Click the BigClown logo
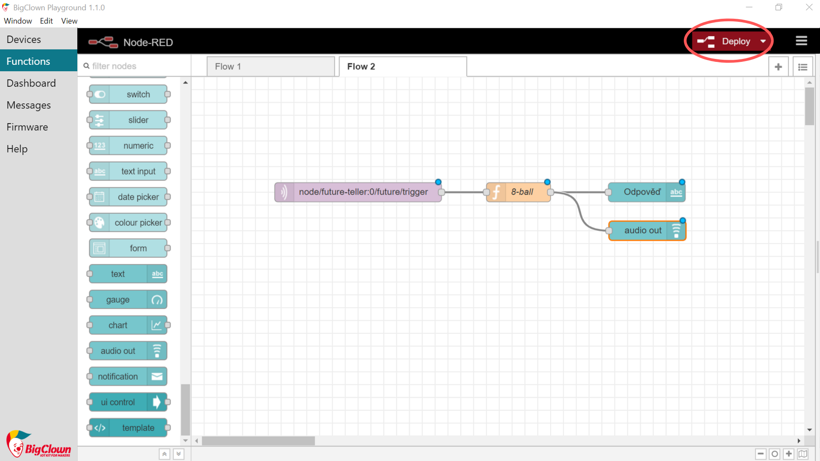Image resolution: width=820 pixels, height=461 pixels. (38, 444)
